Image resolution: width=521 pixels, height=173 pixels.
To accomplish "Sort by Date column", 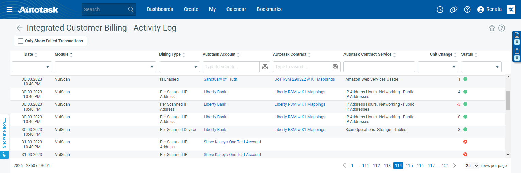I will (x=31, y=54).
